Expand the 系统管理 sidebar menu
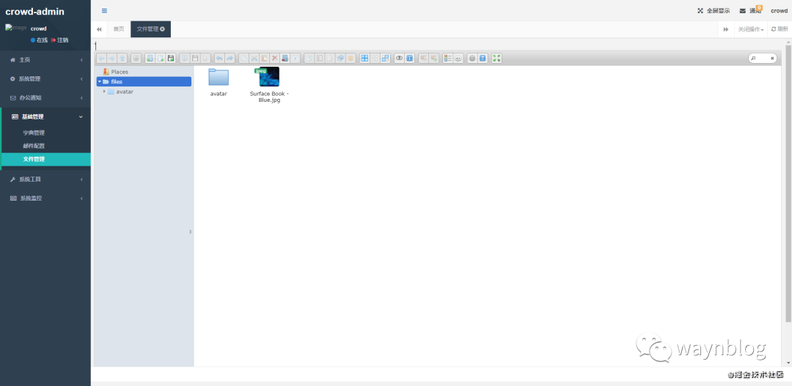The image size is (792, 386). pyautogui.click(x=45, y=78)
